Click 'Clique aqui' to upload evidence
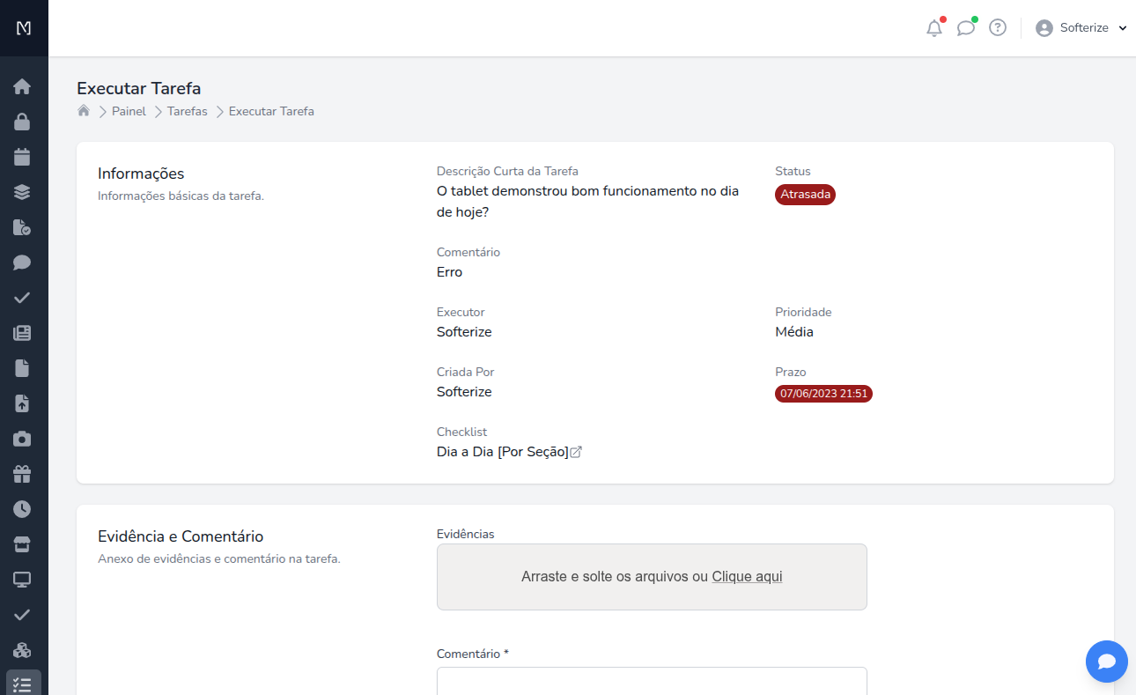 tap(747, 577)
